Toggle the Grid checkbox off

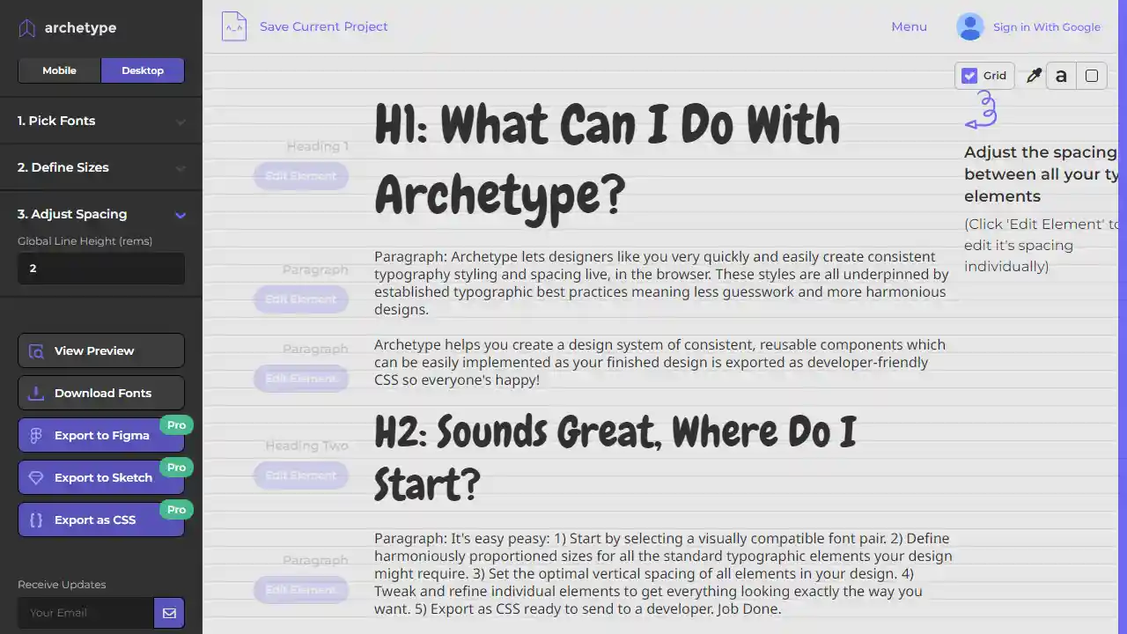969,76
